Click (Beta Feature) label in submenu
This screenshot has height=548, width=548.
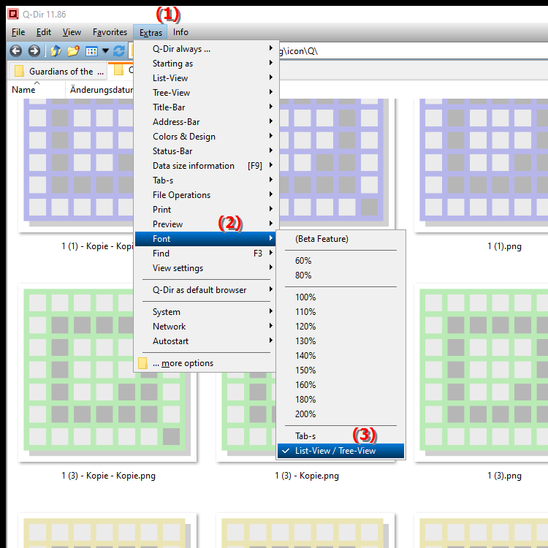pos(321,239)
